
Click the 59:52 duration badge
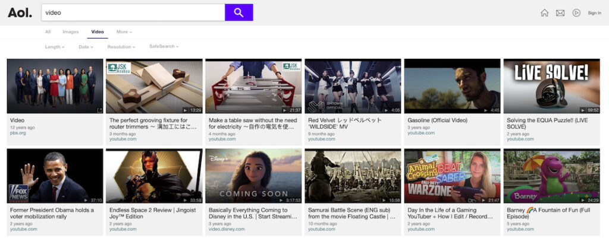pyautogui.click(x=590, y=110)
